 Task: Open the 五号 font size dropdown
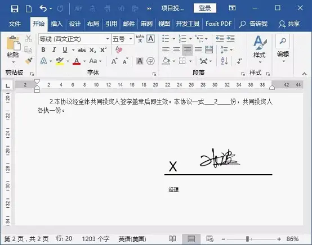[x=131, y=39]
